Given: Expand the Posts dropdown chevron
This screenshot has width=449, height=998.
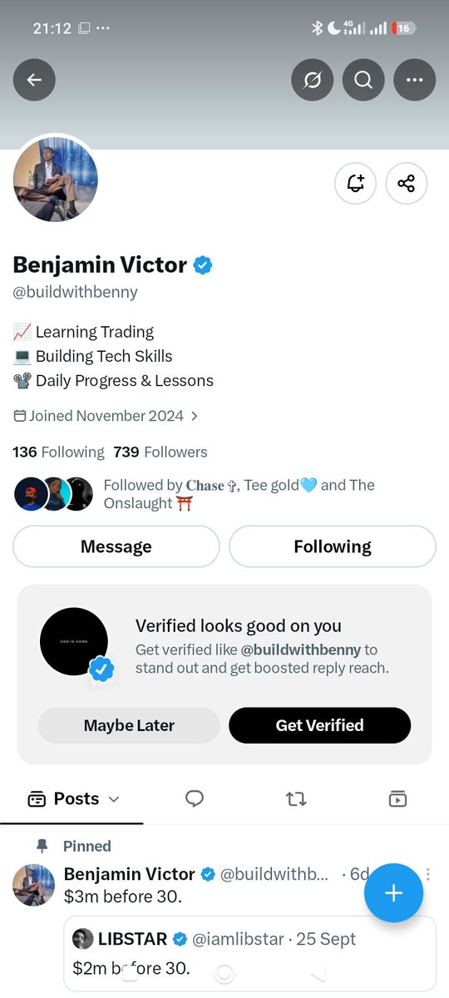Looking at the screenshot, I should (114, 799).
